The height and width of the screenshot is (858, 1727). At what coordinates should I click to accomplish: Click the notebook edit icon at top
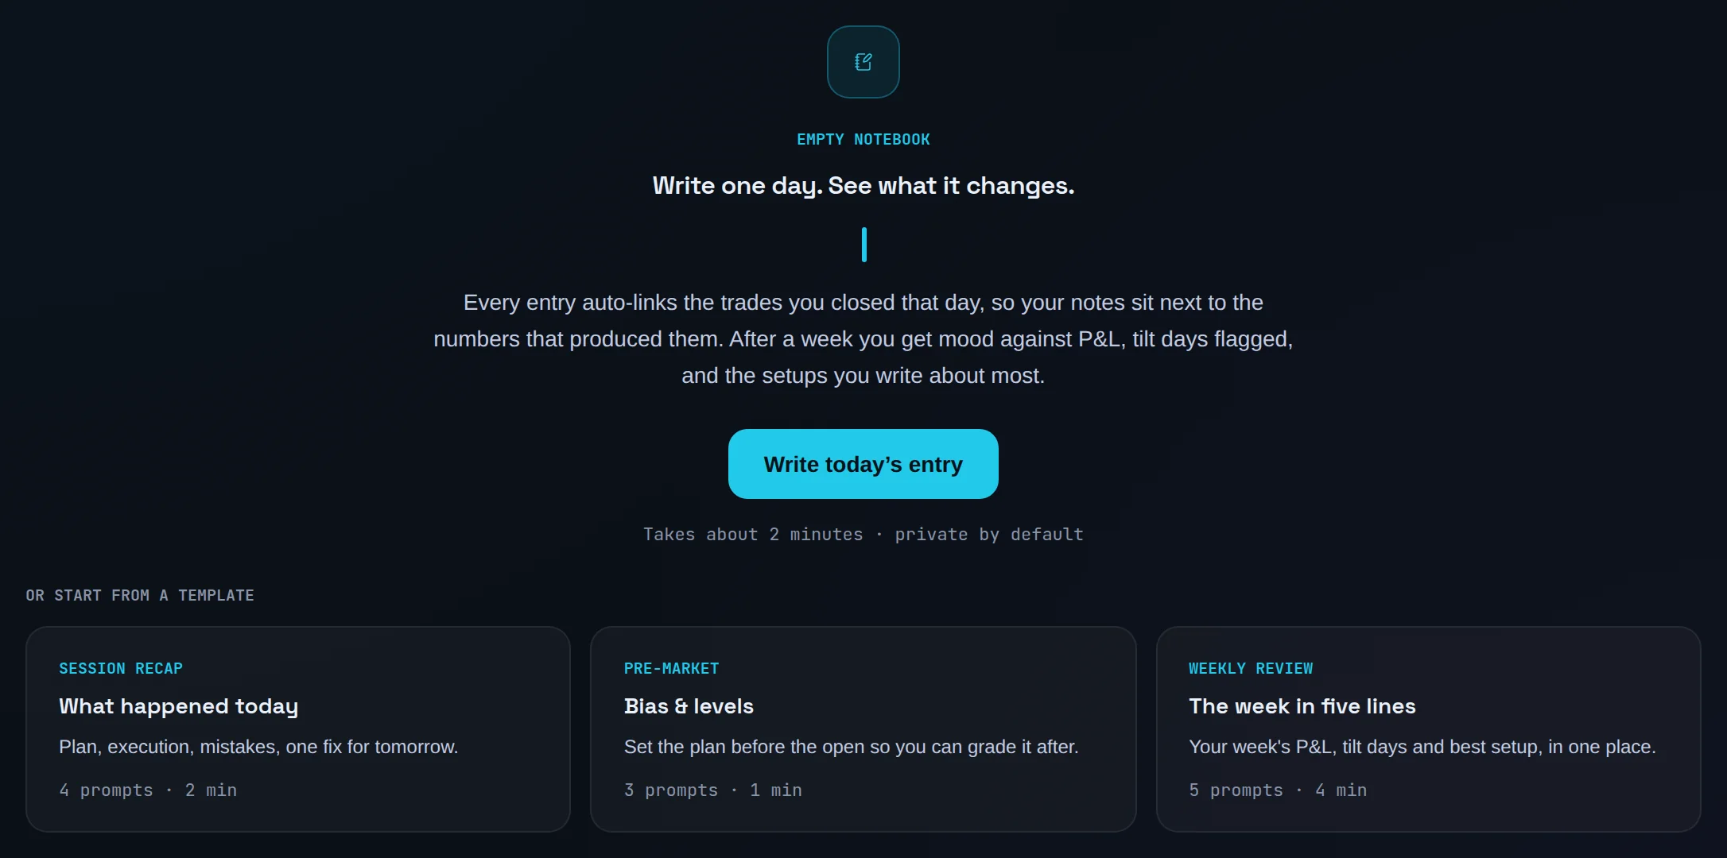coord(863,62)
